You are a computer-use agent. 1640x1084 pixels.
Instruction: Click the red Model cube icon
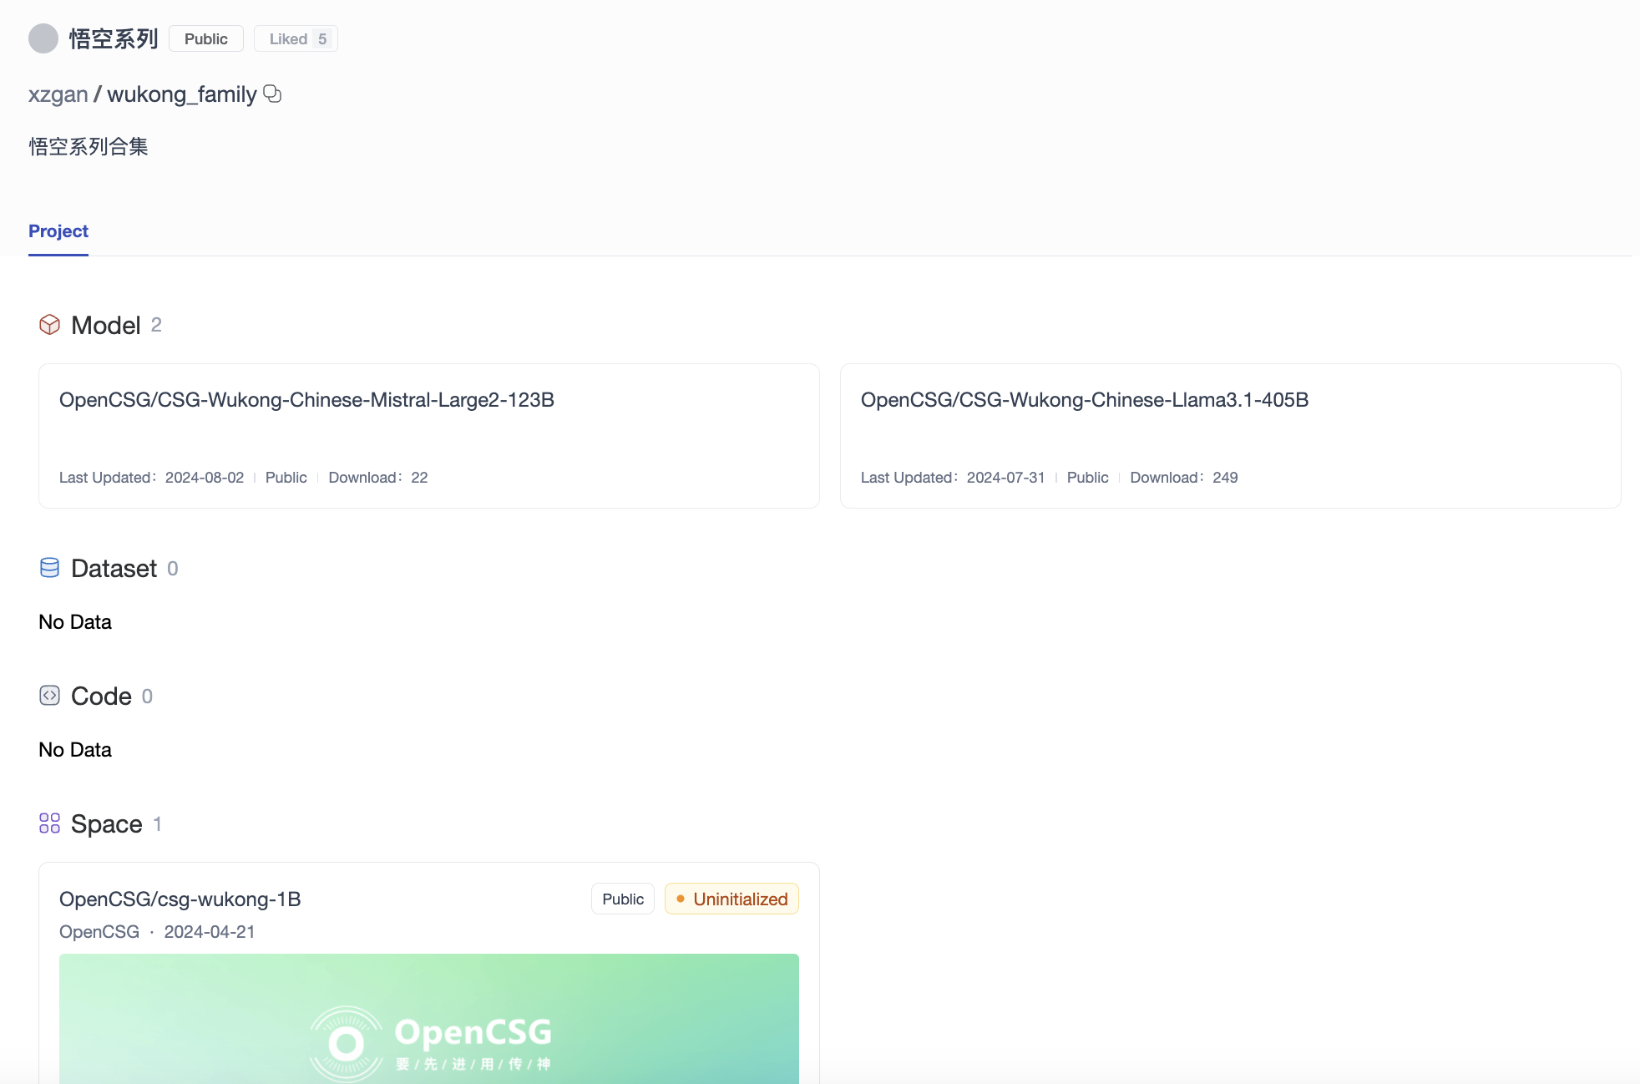pos(49,325)
